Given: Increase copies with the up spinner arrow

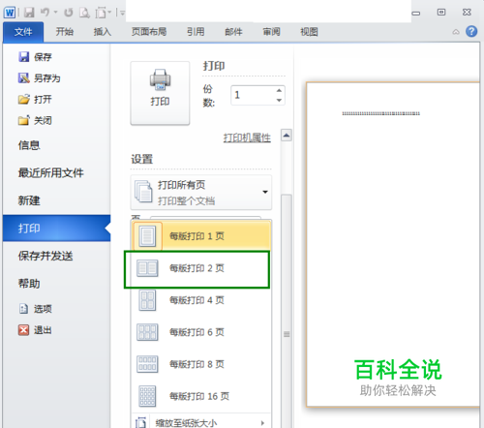Looking at the screenshot, I should pos(280,90).
